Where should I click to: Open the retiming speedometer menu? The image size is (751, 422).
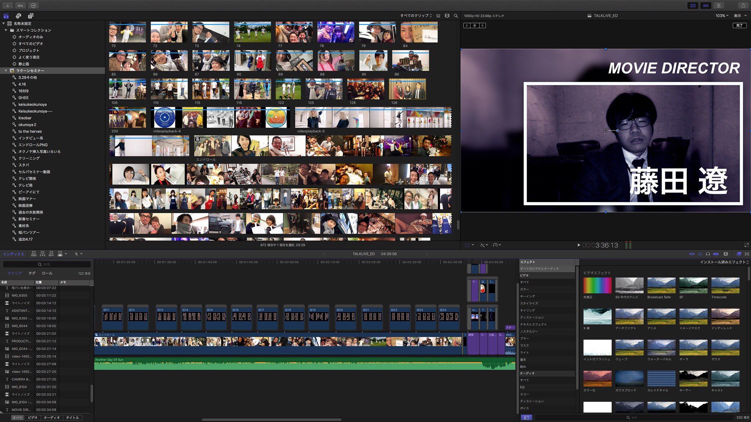pyautogui.click(x=497, y=245)
